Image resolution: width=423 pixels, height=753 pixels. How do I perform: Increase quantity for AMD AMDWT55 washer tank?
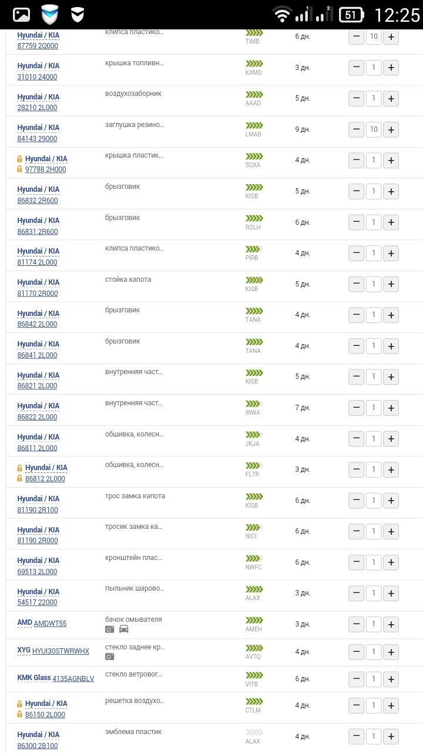[391, 624]
